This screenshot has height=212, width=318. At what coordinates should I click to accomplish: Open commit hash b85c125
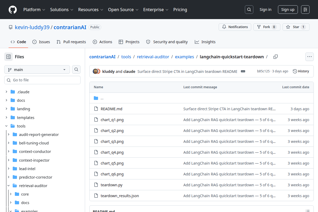[263, 71]
